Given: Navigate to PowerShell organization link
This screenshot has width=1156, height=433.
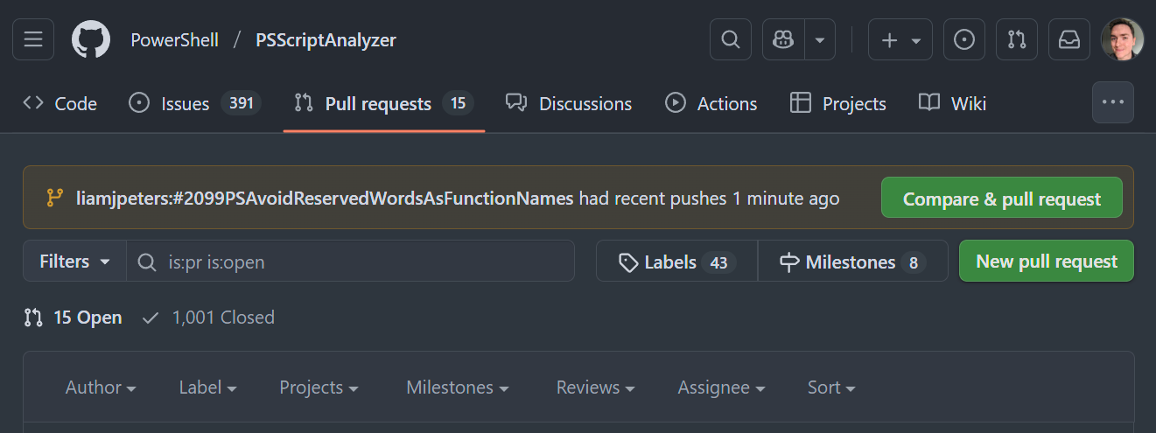Looking at the screenshot, I should pyautogui.click(x=174, y=40).
